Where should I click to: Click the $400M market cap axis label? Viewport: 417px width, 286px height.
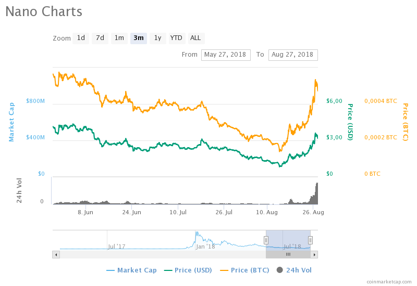(35, 137)
